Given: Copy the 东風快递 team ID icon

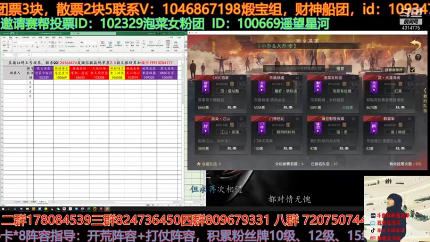Looking at the screenshot, I should point(288,84).
